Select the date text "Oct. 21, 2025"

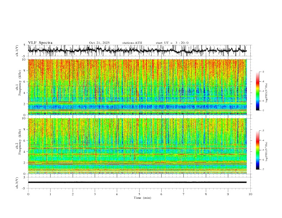(99, 43)
